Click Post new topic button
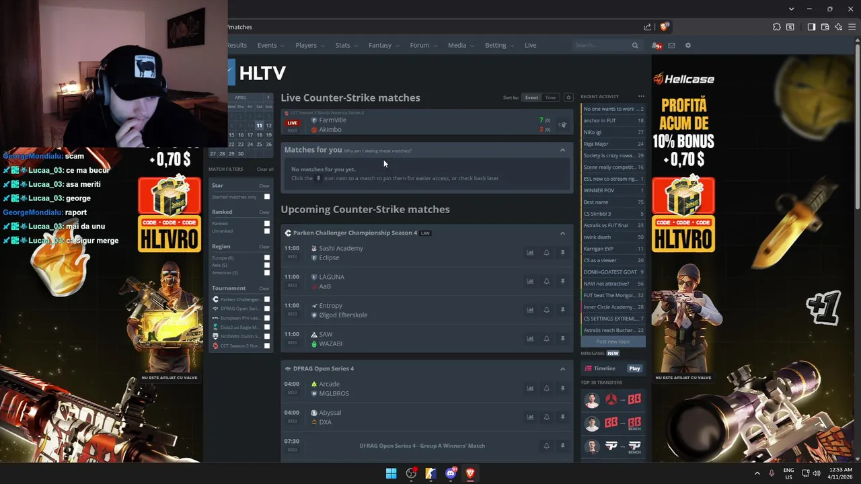Image resolution: width=861 pixels, height=484 pixels. tap(613, 341)
